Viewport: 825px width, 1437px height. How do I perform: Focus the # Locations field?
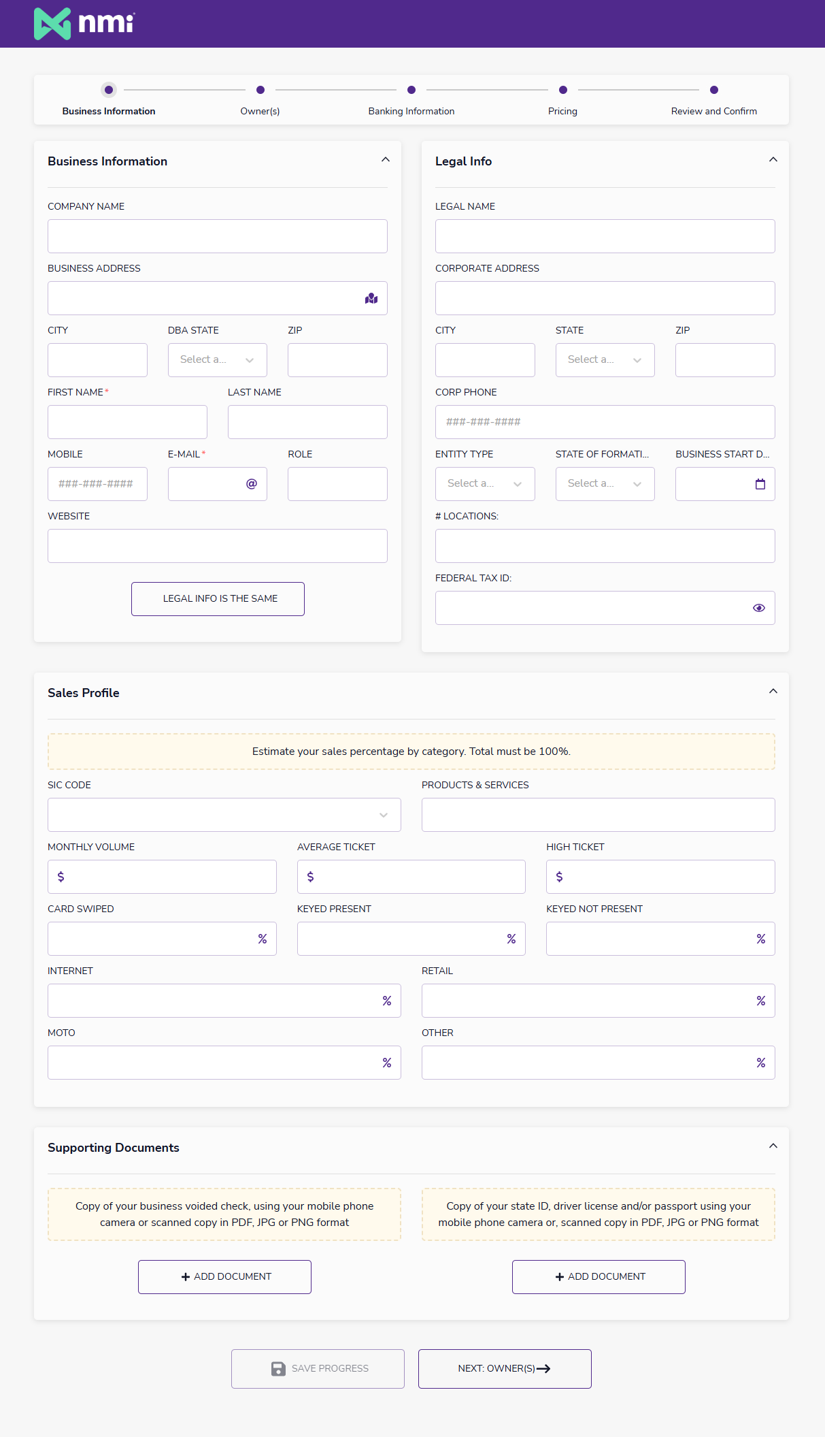[605, 546]
